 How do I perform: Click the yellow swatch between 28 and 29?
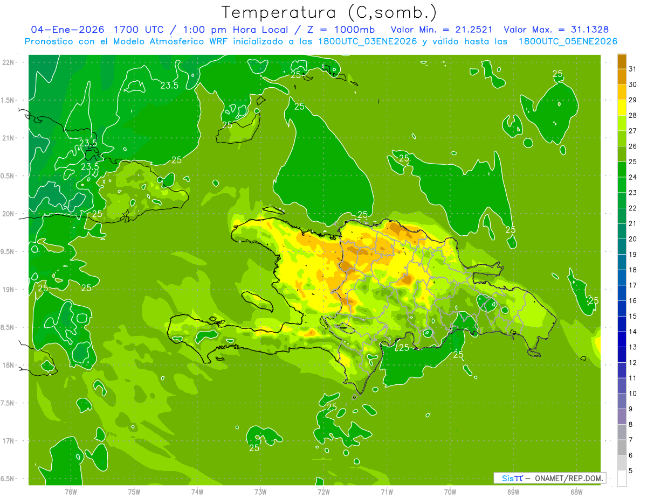pos(622,108)
